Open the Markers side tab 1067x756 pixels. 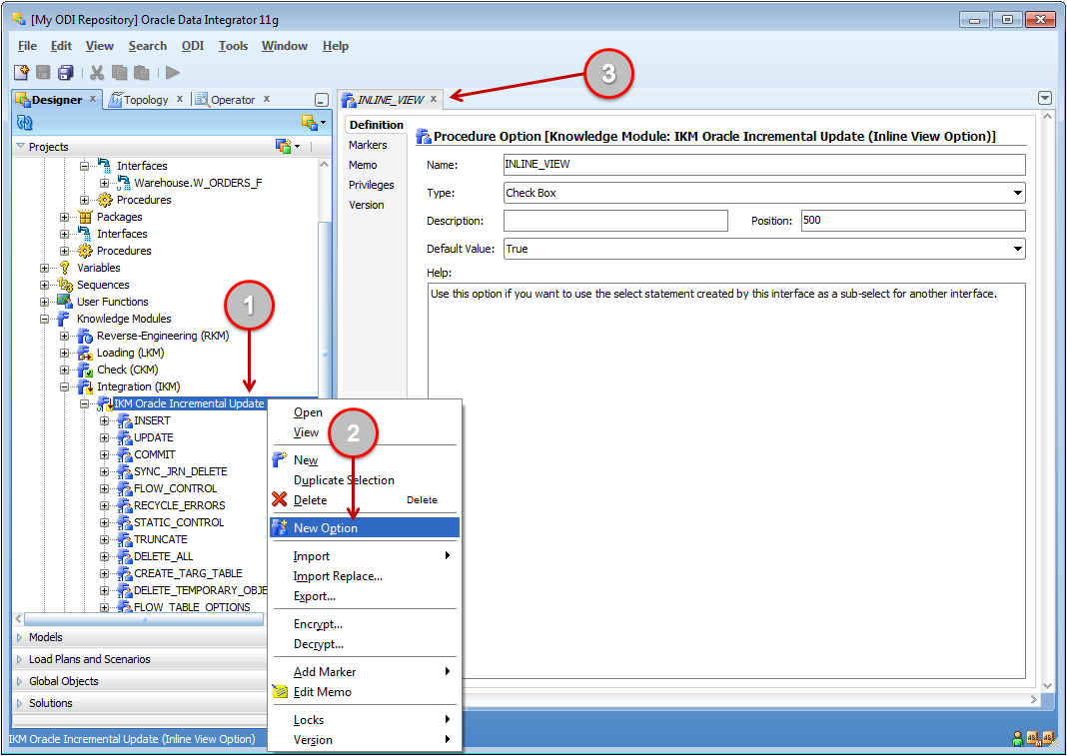tap(368, 145)
